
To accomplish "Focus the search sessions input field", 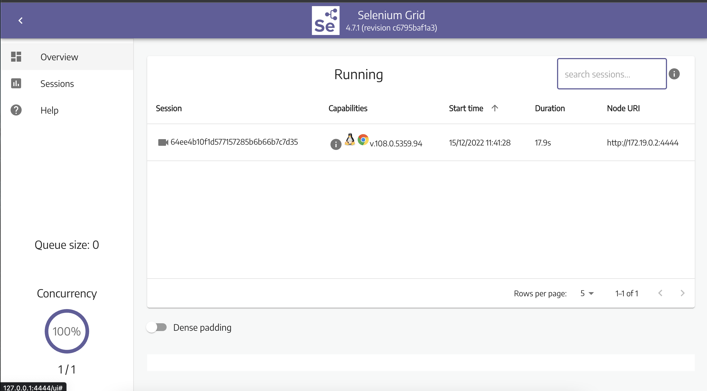I will pos(612,74).
